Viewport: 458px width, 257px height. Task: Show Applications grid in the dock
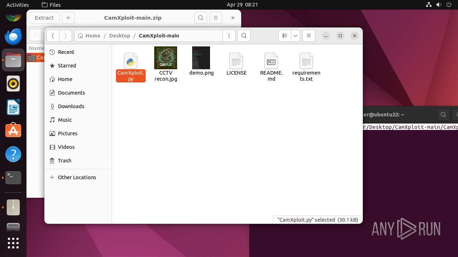pos(13,243)
